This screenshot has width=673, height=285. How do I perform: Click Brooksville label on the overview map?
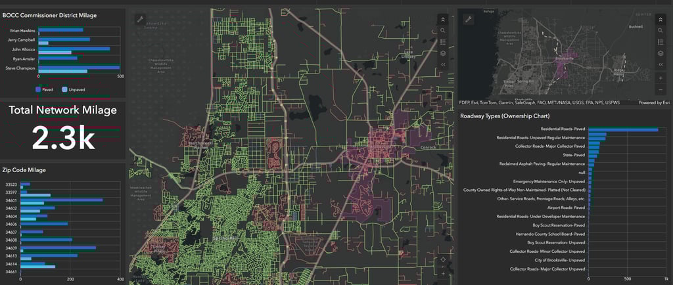pyautogui.click(x=563, y=58)
